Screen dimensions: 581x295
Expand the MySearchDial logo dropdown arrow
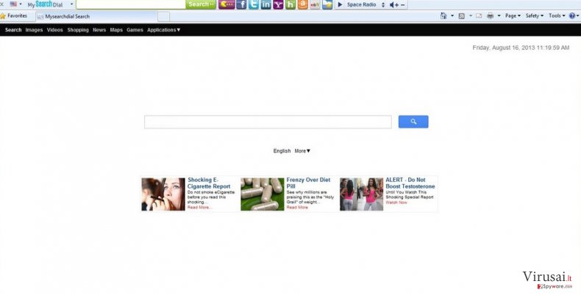click(x=71, y=4)
